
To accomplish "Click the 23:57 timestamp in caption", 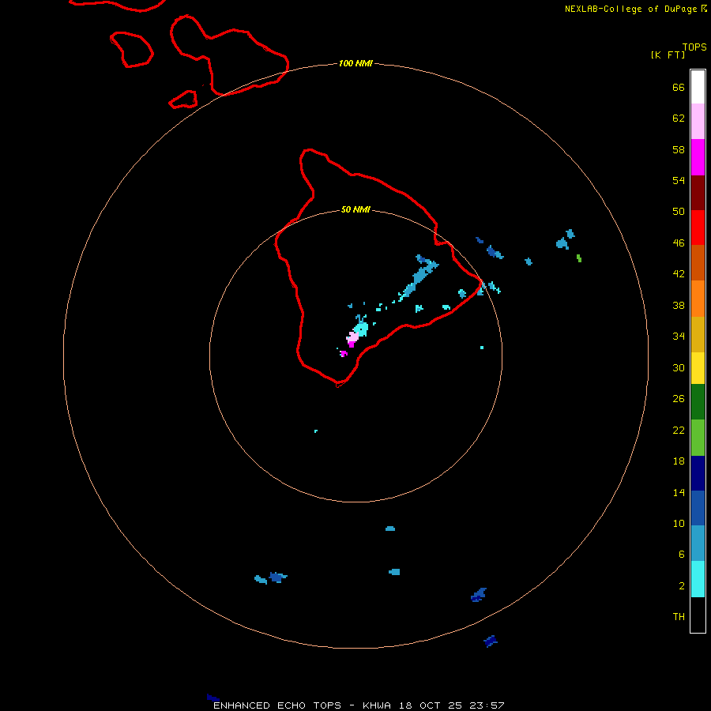I will pos(487,705).
